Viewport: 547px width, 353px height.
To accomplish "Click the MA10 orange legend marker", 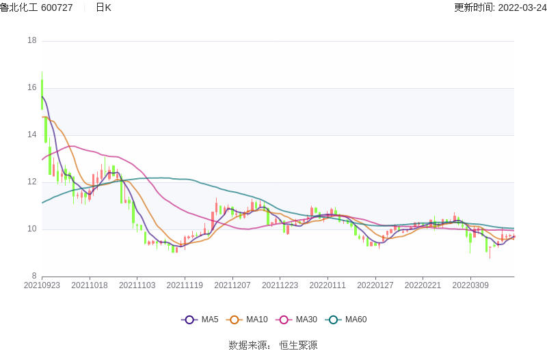I will click(235, 320).
